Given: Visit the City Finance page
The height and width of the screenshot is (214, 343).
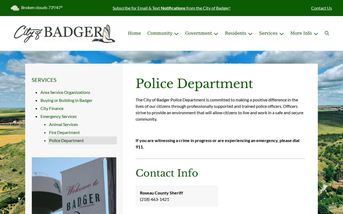Looking at the screenshot, I should [x=52, y=108].
